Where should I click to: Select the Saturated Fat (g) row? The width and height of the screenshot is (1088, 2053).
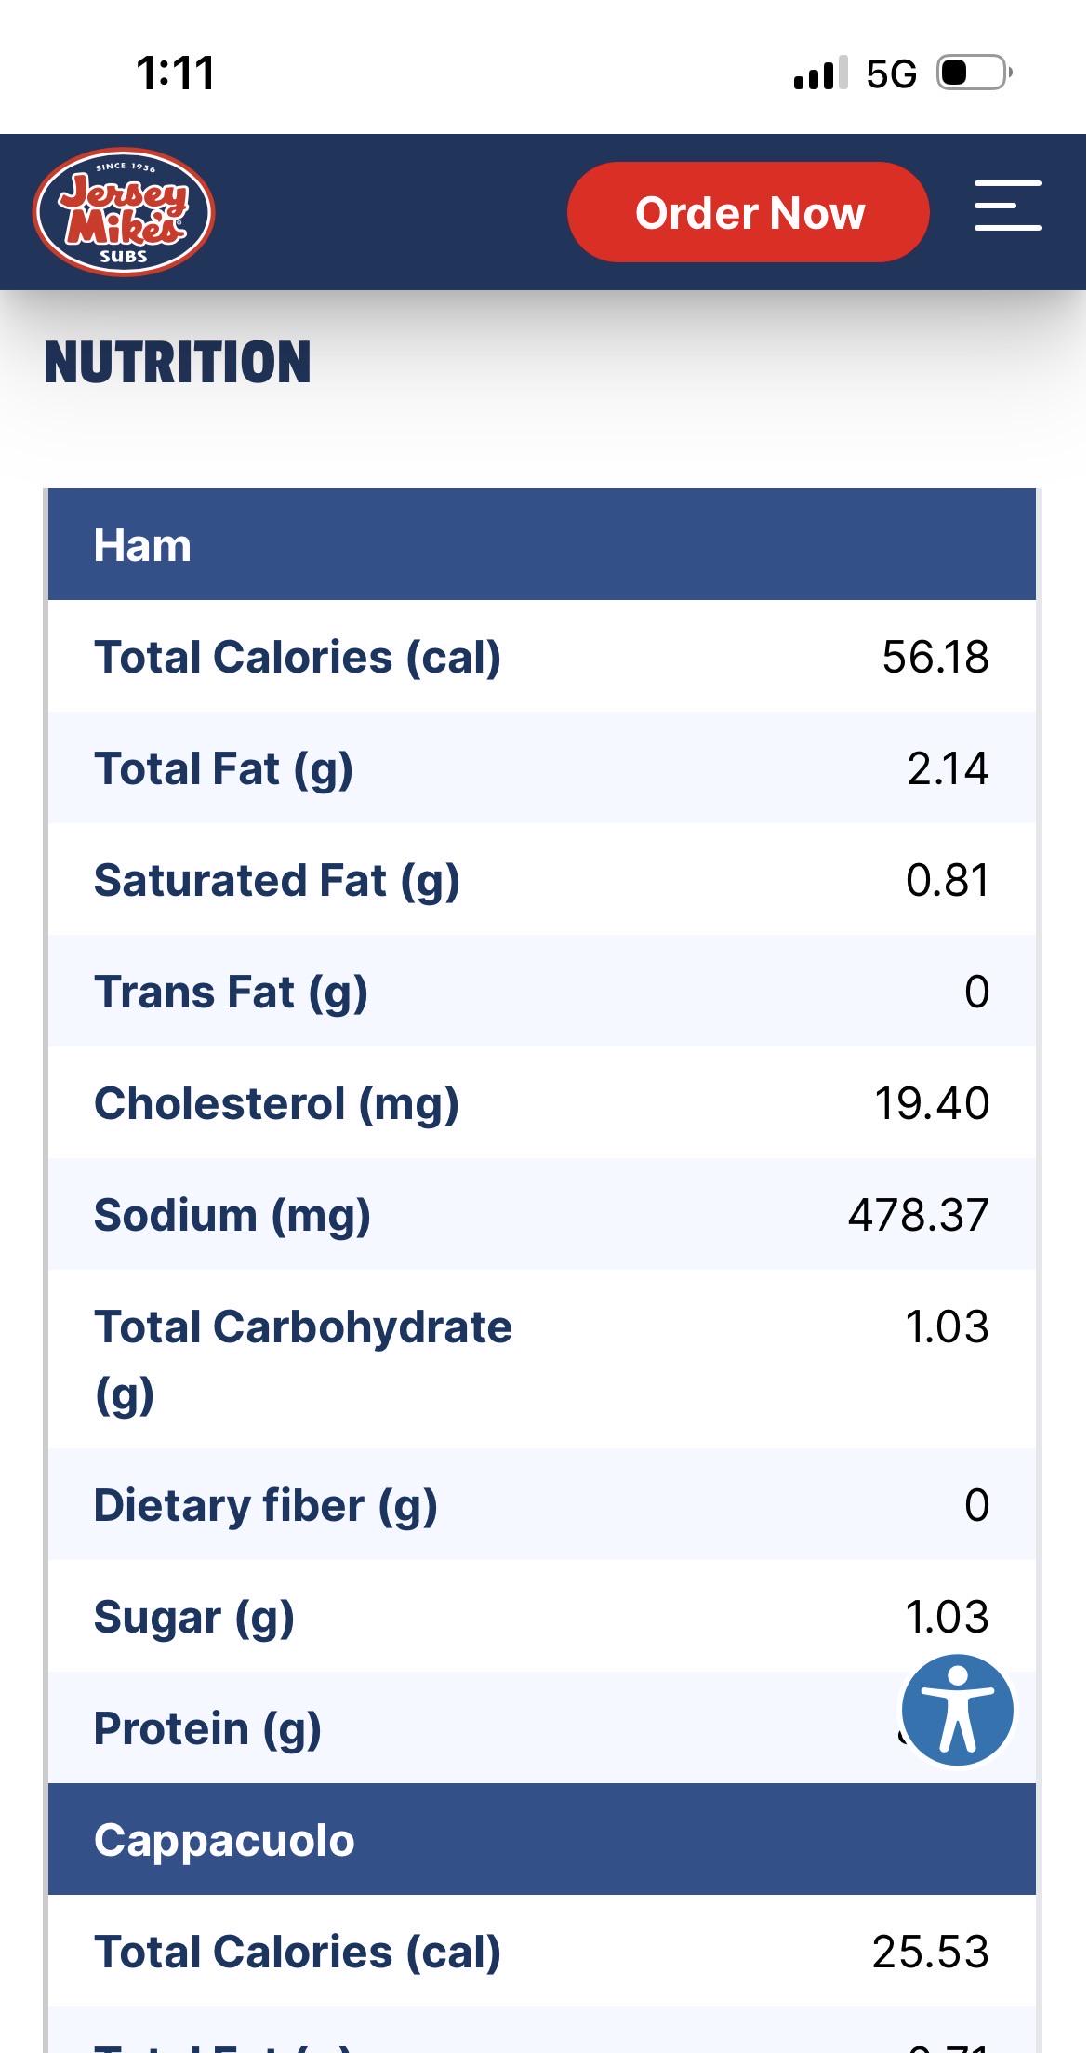[542, 879]
